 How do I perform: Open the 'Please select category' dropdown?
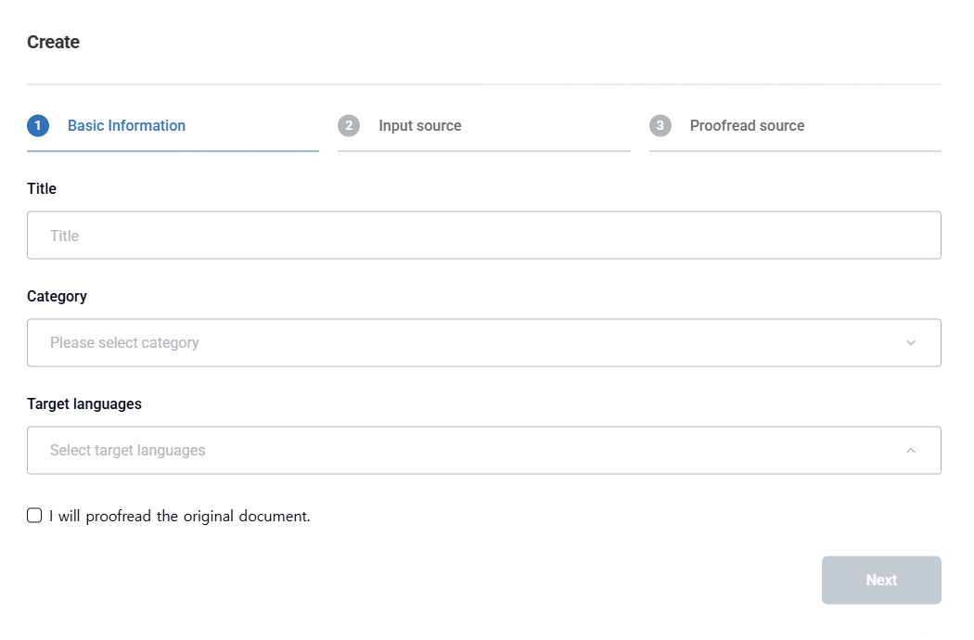464,343
